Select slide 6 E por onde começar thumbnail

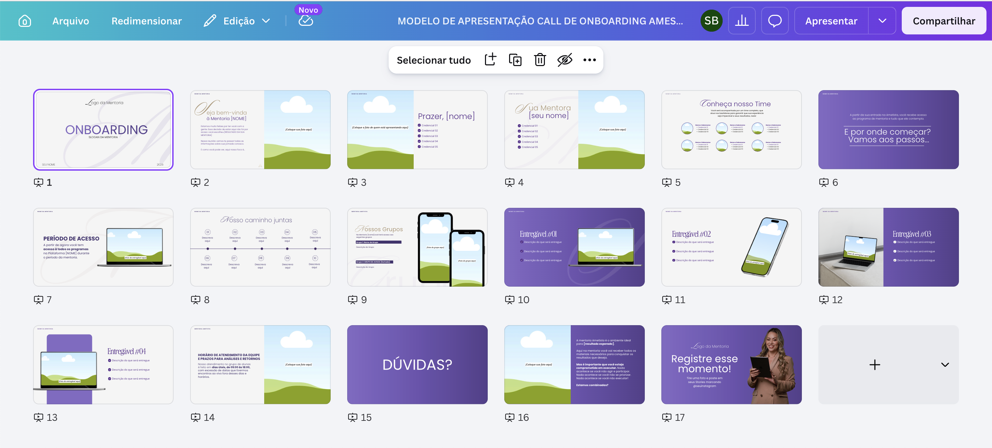(x=888, y=130)
